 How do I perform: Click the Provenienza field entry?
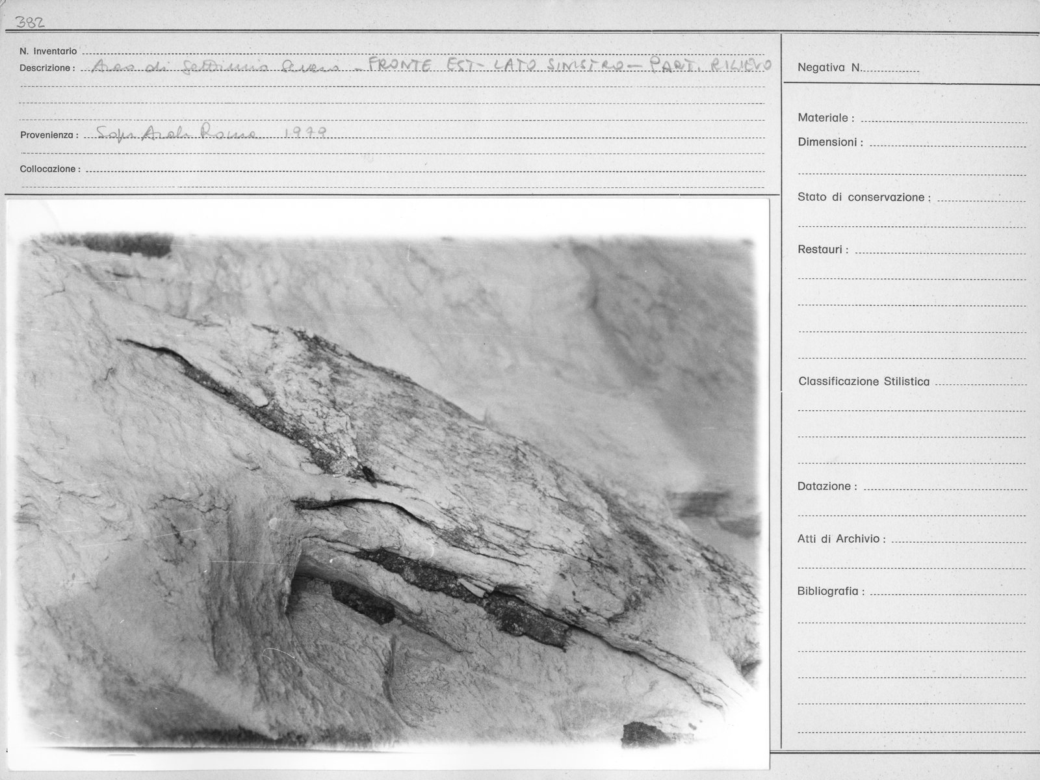(211, 133)
